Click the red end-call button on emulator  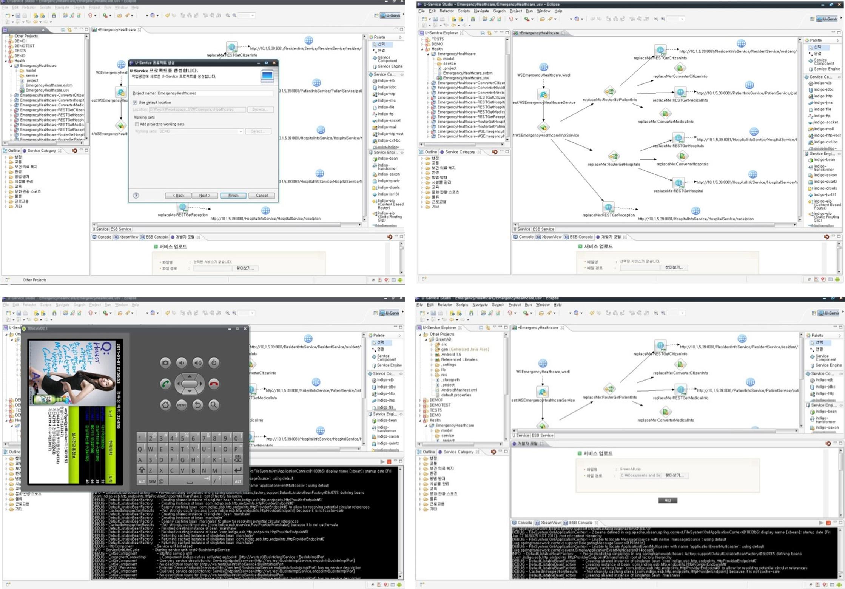214,384
